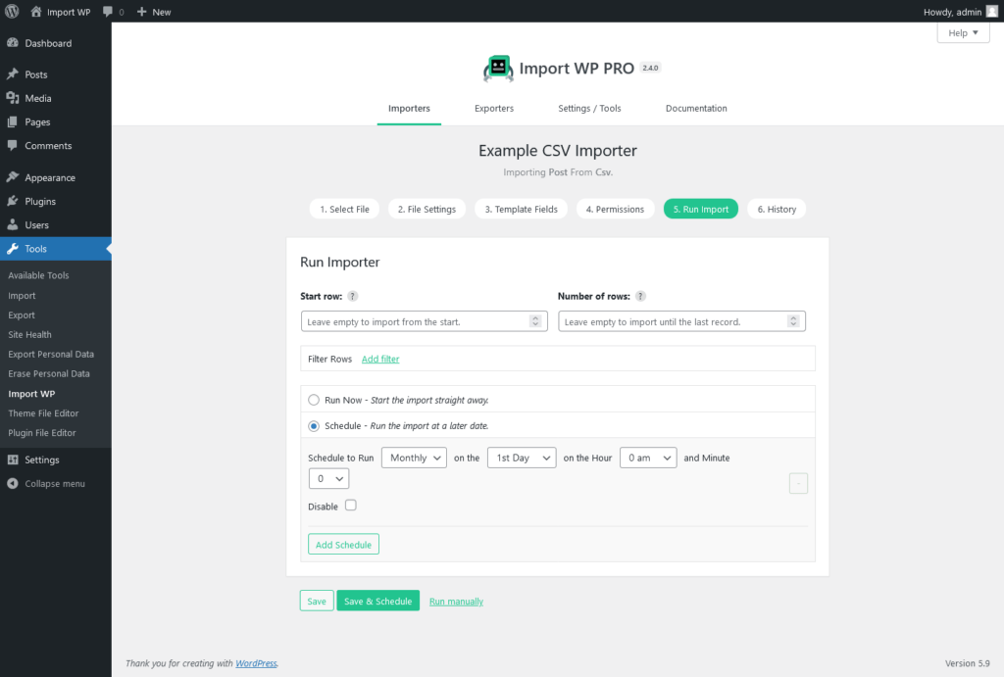
Task: Click the Howdy, admin account menu
Action: pos(960,12)
